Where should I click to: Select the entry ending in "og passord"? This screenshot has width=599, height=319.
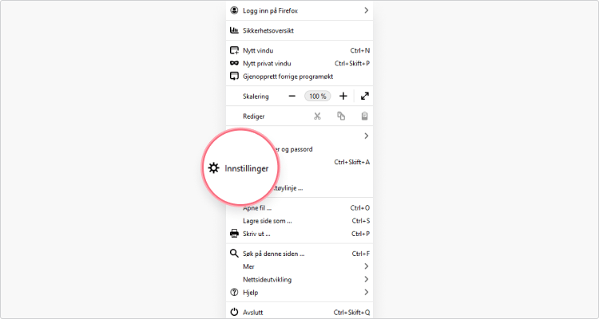coord(299,149)
